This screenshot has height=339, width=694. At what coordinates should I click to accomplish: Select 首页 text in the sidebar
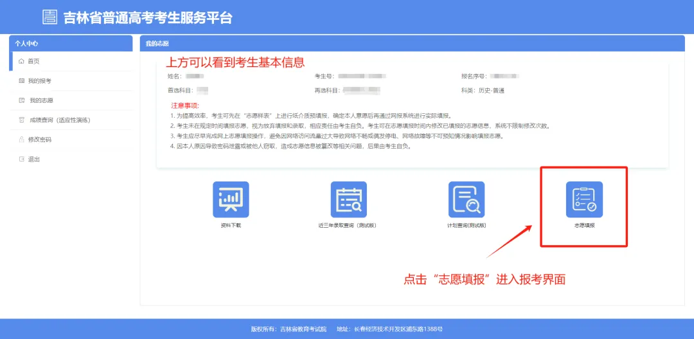(x=33, y=61)
